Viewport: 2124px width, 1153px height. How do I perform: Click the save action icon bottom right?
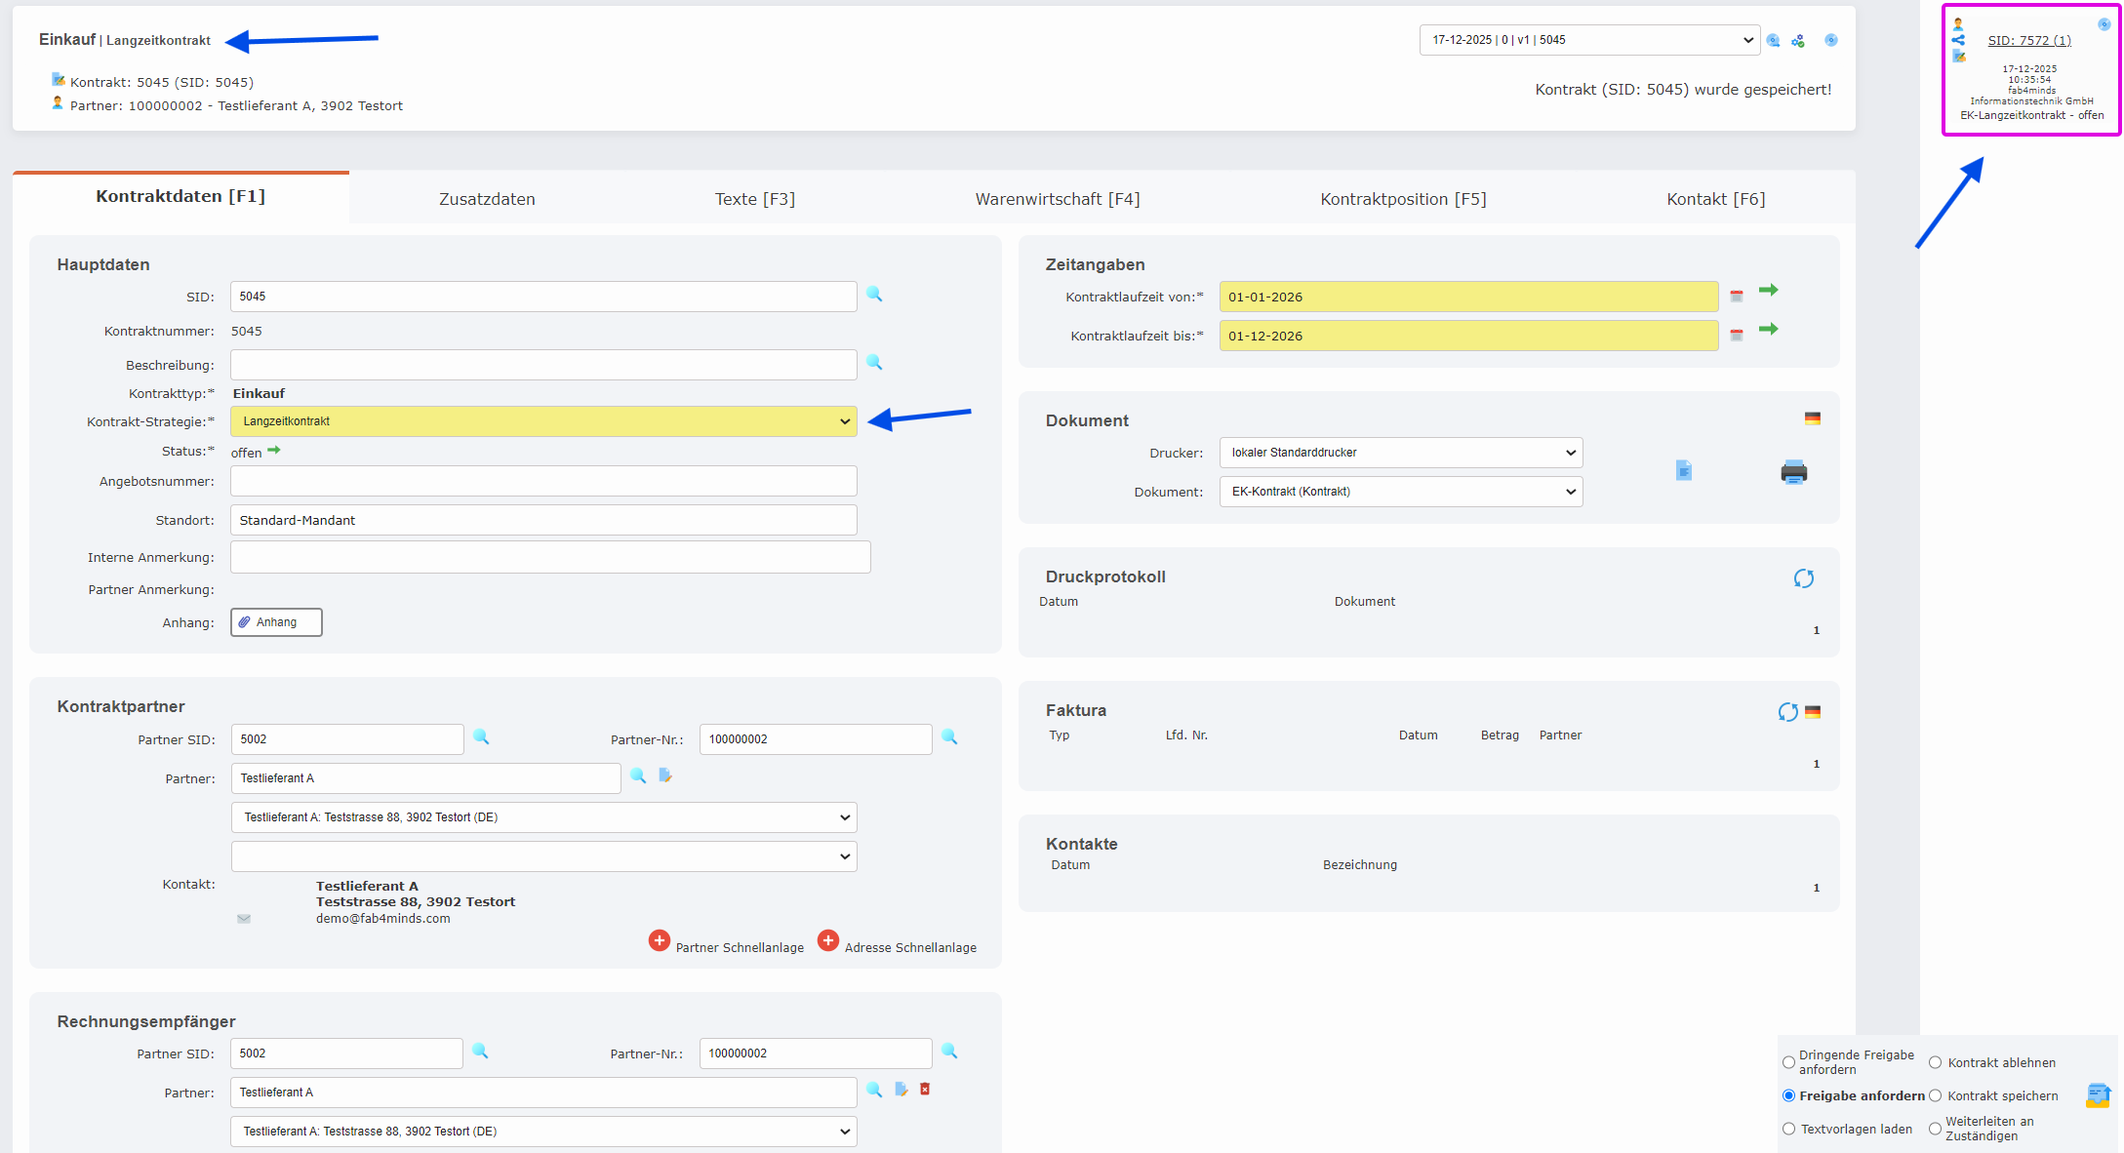[2098, 1095]
